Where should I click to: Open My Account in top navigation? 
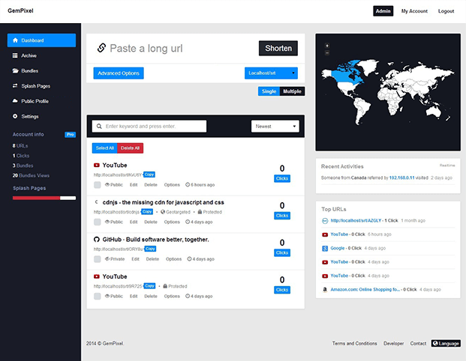coord(414,11)
